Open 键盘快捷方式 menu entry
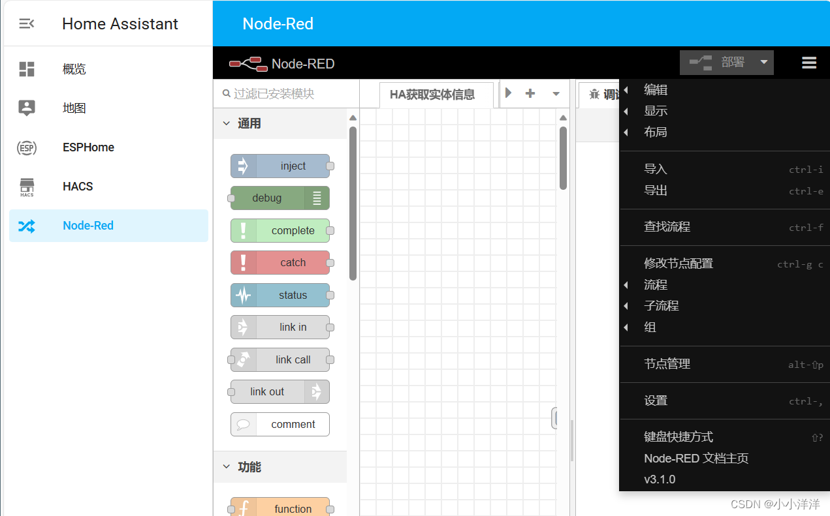 [724, 437]
